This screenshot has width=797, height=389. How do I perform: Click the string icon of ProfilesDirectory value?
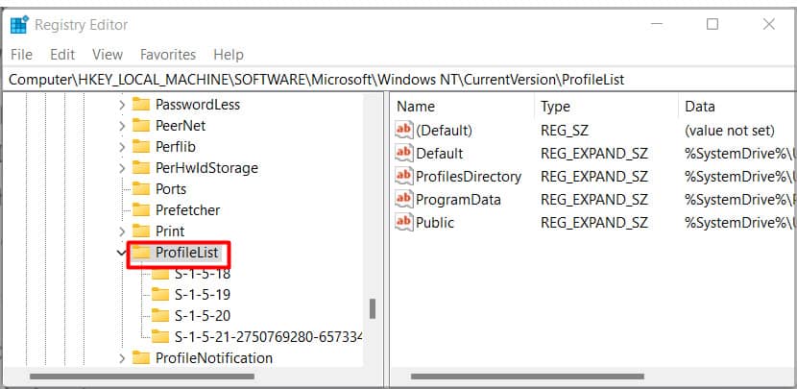point(404,177)
